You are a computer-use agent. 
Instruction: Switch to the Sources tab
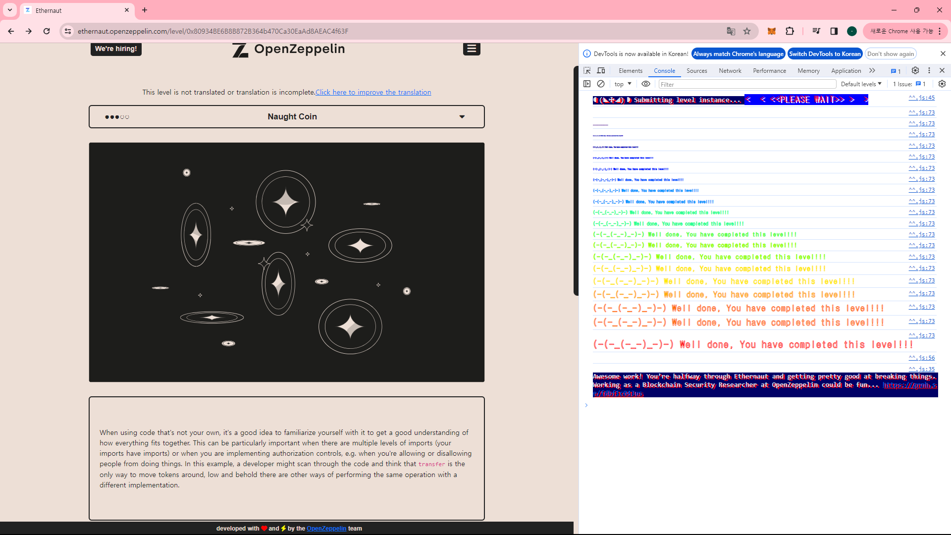pyautogui.click(x=697, y=71)
